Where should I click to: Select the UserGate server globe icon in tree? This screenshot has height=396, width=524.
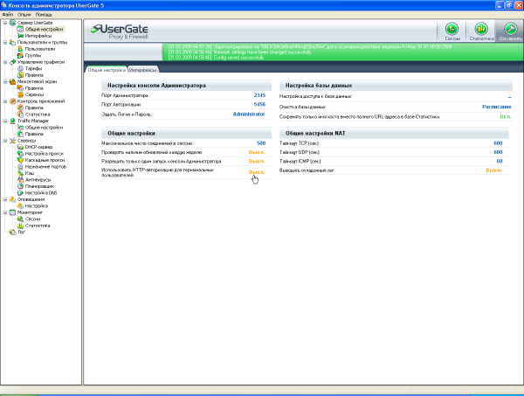click(13, 23)
